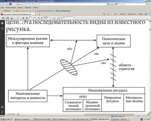Open the Справка menu

coord(36,8)
